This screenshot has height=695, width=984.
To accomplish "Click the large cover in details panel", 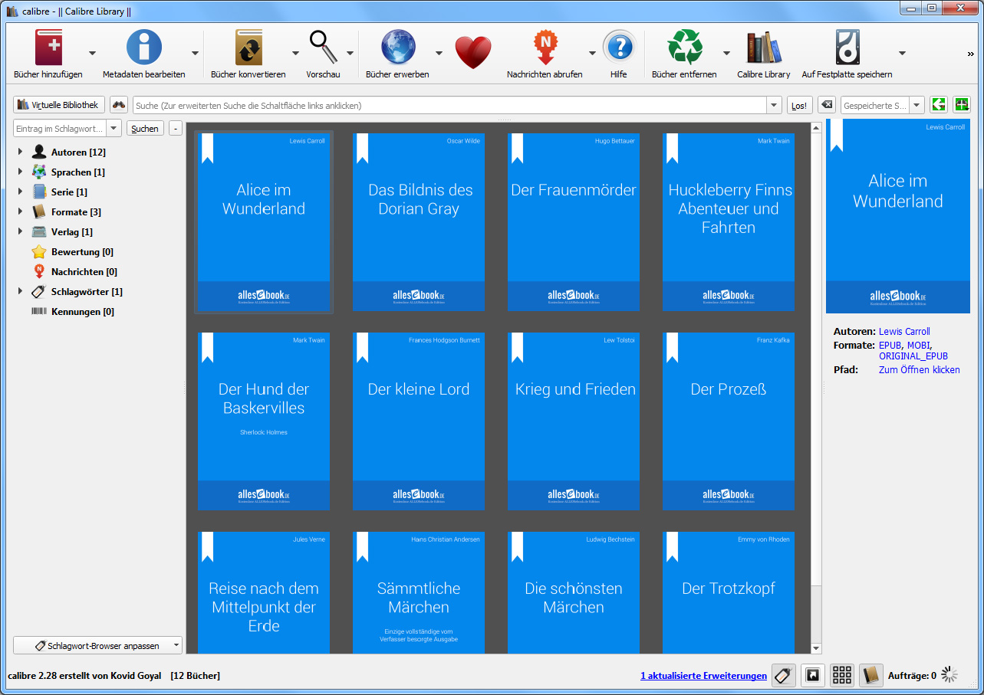I will (x=898, y=216).
